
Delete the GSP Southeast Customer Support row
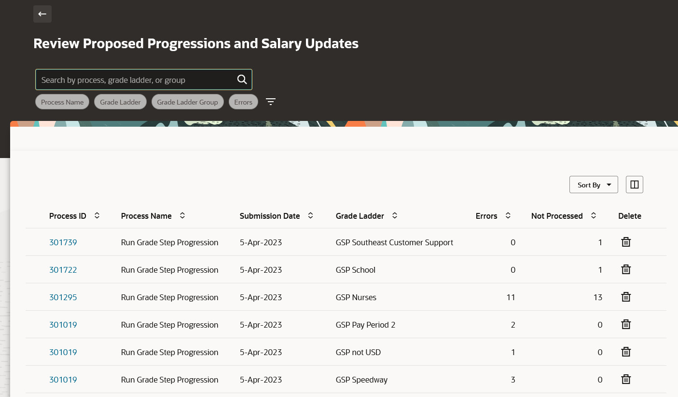pos(626,242)
